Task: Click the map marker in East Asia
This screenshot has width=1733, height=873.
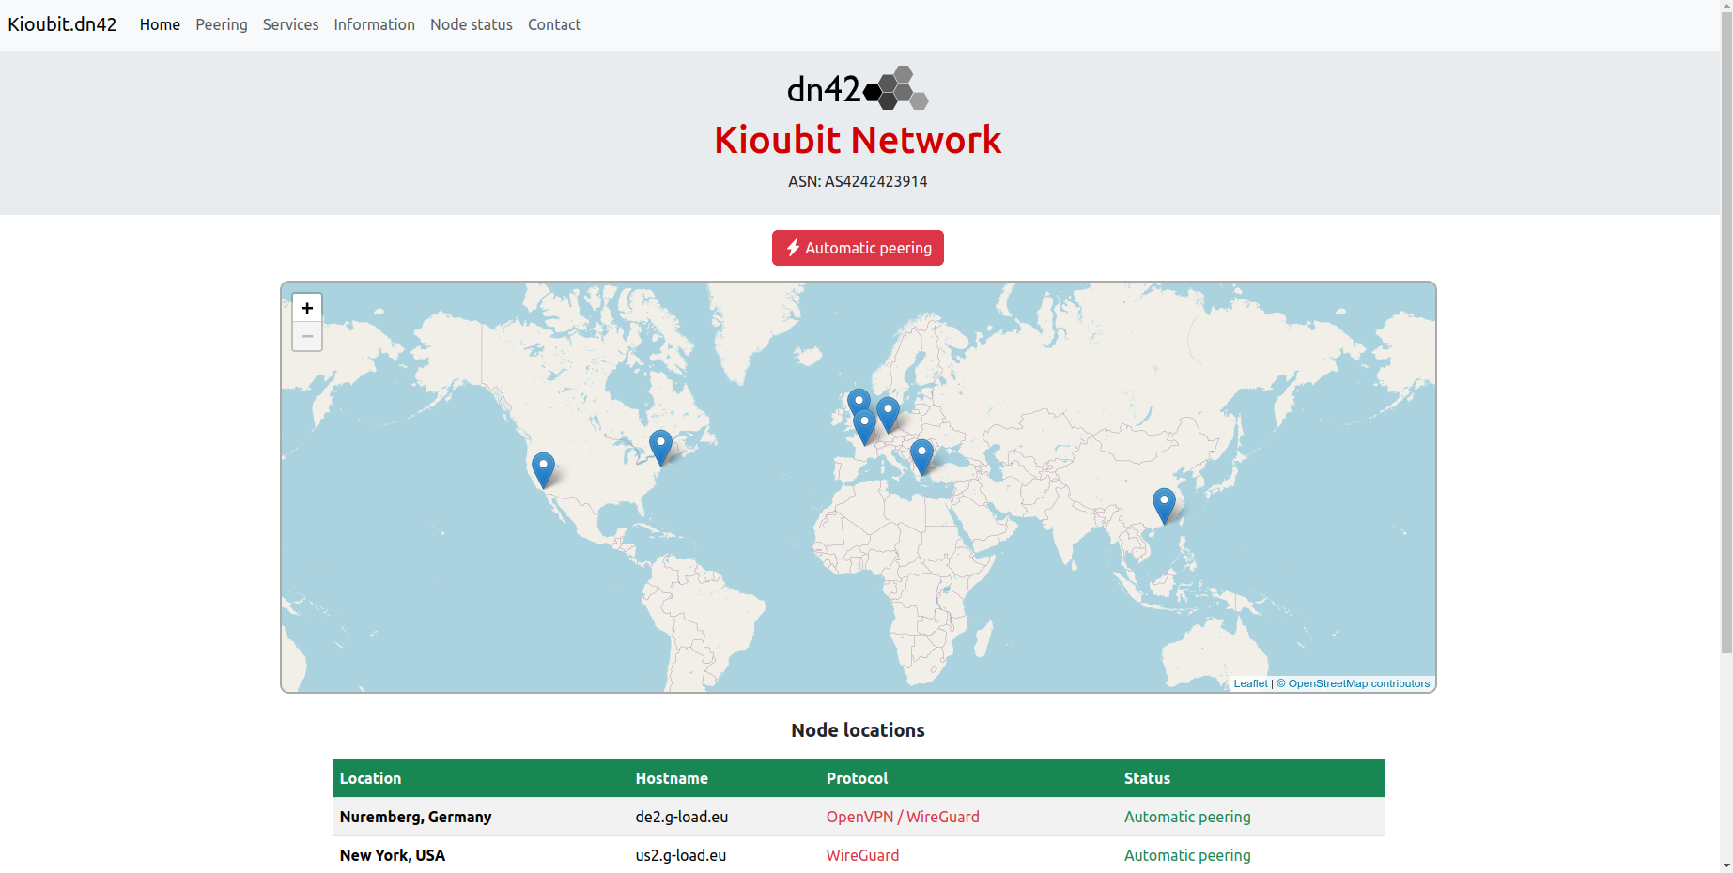Action: [1164, 503]
